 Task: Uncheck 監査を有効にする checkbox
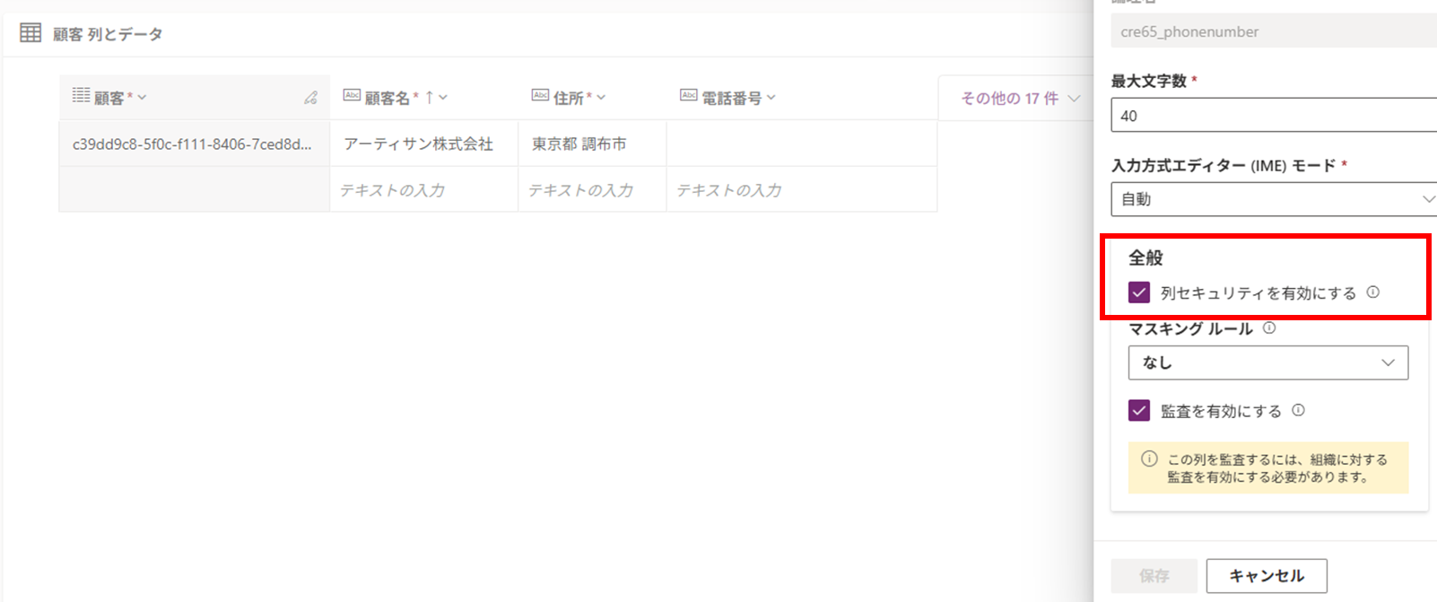click(x=1139, y=411)
